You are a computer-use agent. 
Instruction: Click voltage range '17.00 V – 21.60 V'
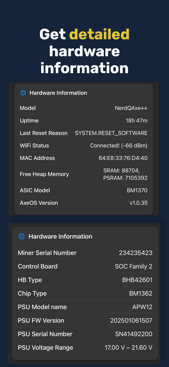point(129,348)
